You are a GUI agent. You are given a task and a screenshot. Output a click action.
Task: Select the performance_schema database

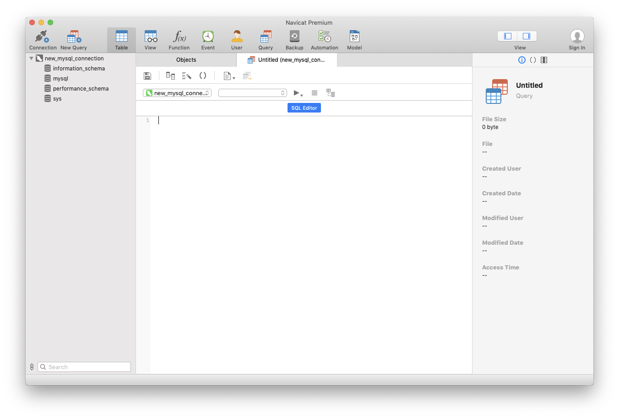pos(81,89)
